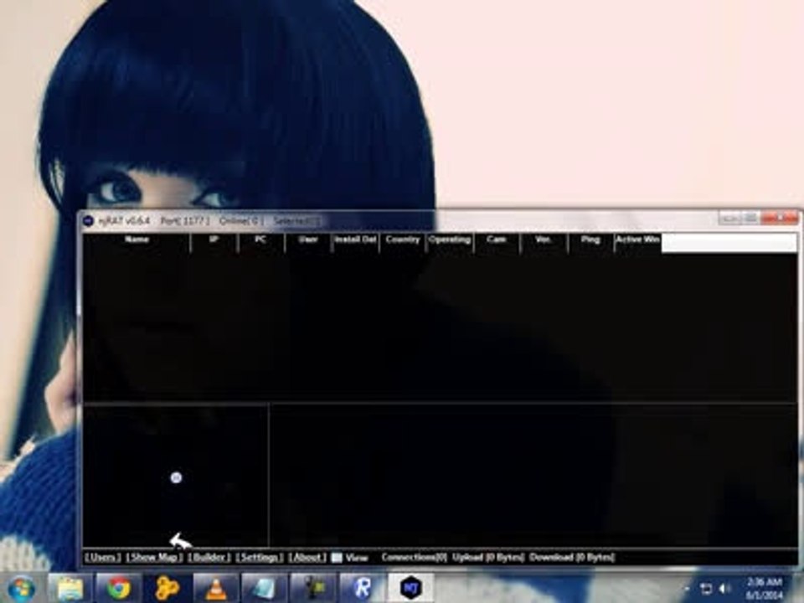The height and width of the screenshot is (603, 804).
Task: Toggle the View checkbox
Action: [x=337, y=558]
